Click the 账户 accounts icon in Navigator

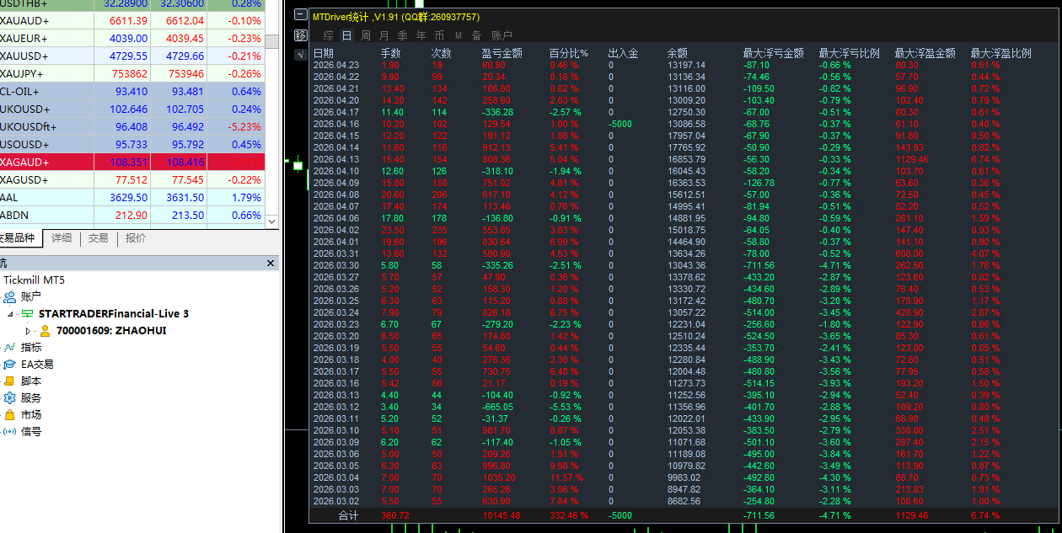pos(10,296)
